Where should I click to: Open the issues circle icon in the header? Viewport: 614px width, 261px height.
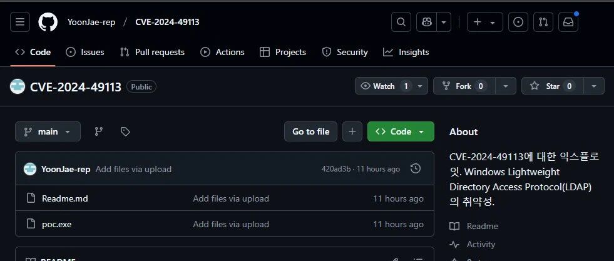[518, 22]
